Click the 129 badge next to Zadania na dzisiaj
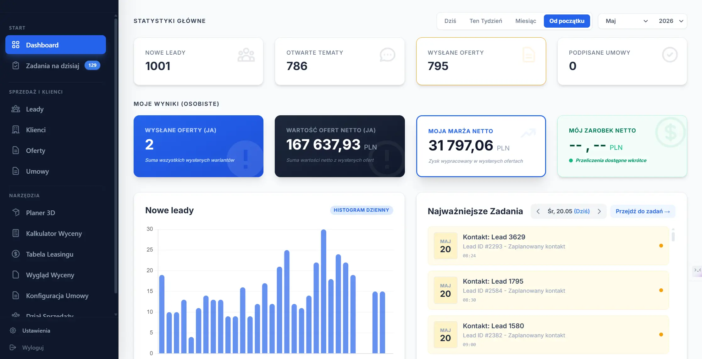Screen dimensions: 702x359 [x=92, y=65]
